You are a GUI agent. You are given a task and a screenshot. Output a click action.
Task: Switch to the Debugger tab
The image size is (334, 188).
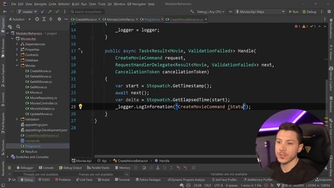(25, 168)
